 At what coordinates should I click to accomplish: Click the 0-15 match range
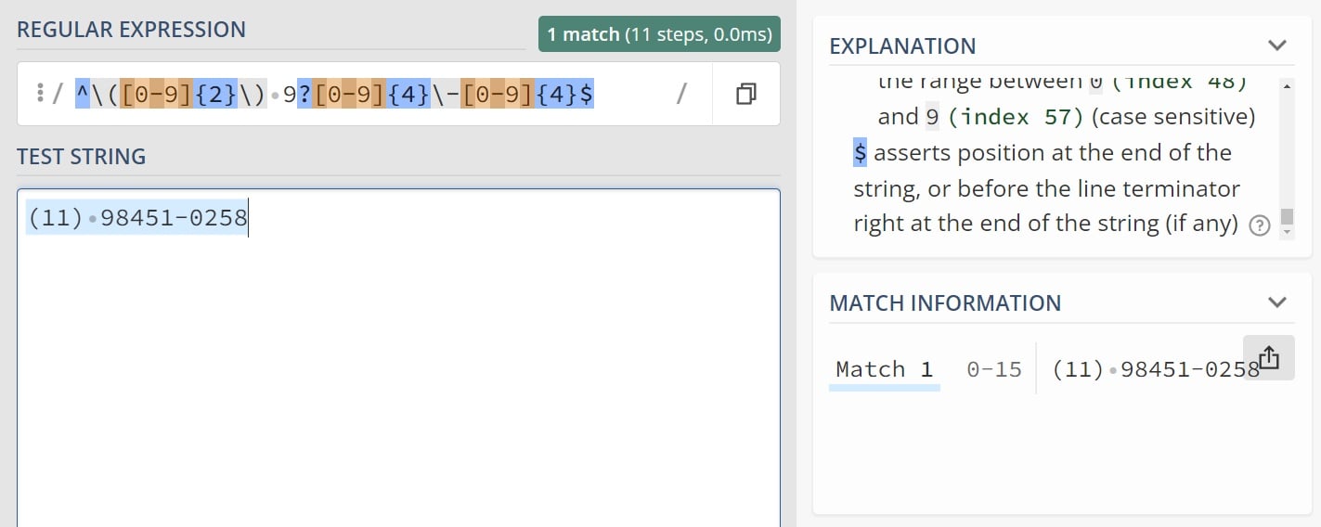click(x=994, y=369)
